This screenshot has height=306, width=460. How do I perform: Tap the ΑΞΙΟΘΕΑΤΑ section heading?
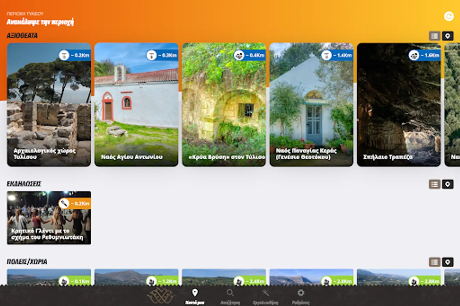22,36
